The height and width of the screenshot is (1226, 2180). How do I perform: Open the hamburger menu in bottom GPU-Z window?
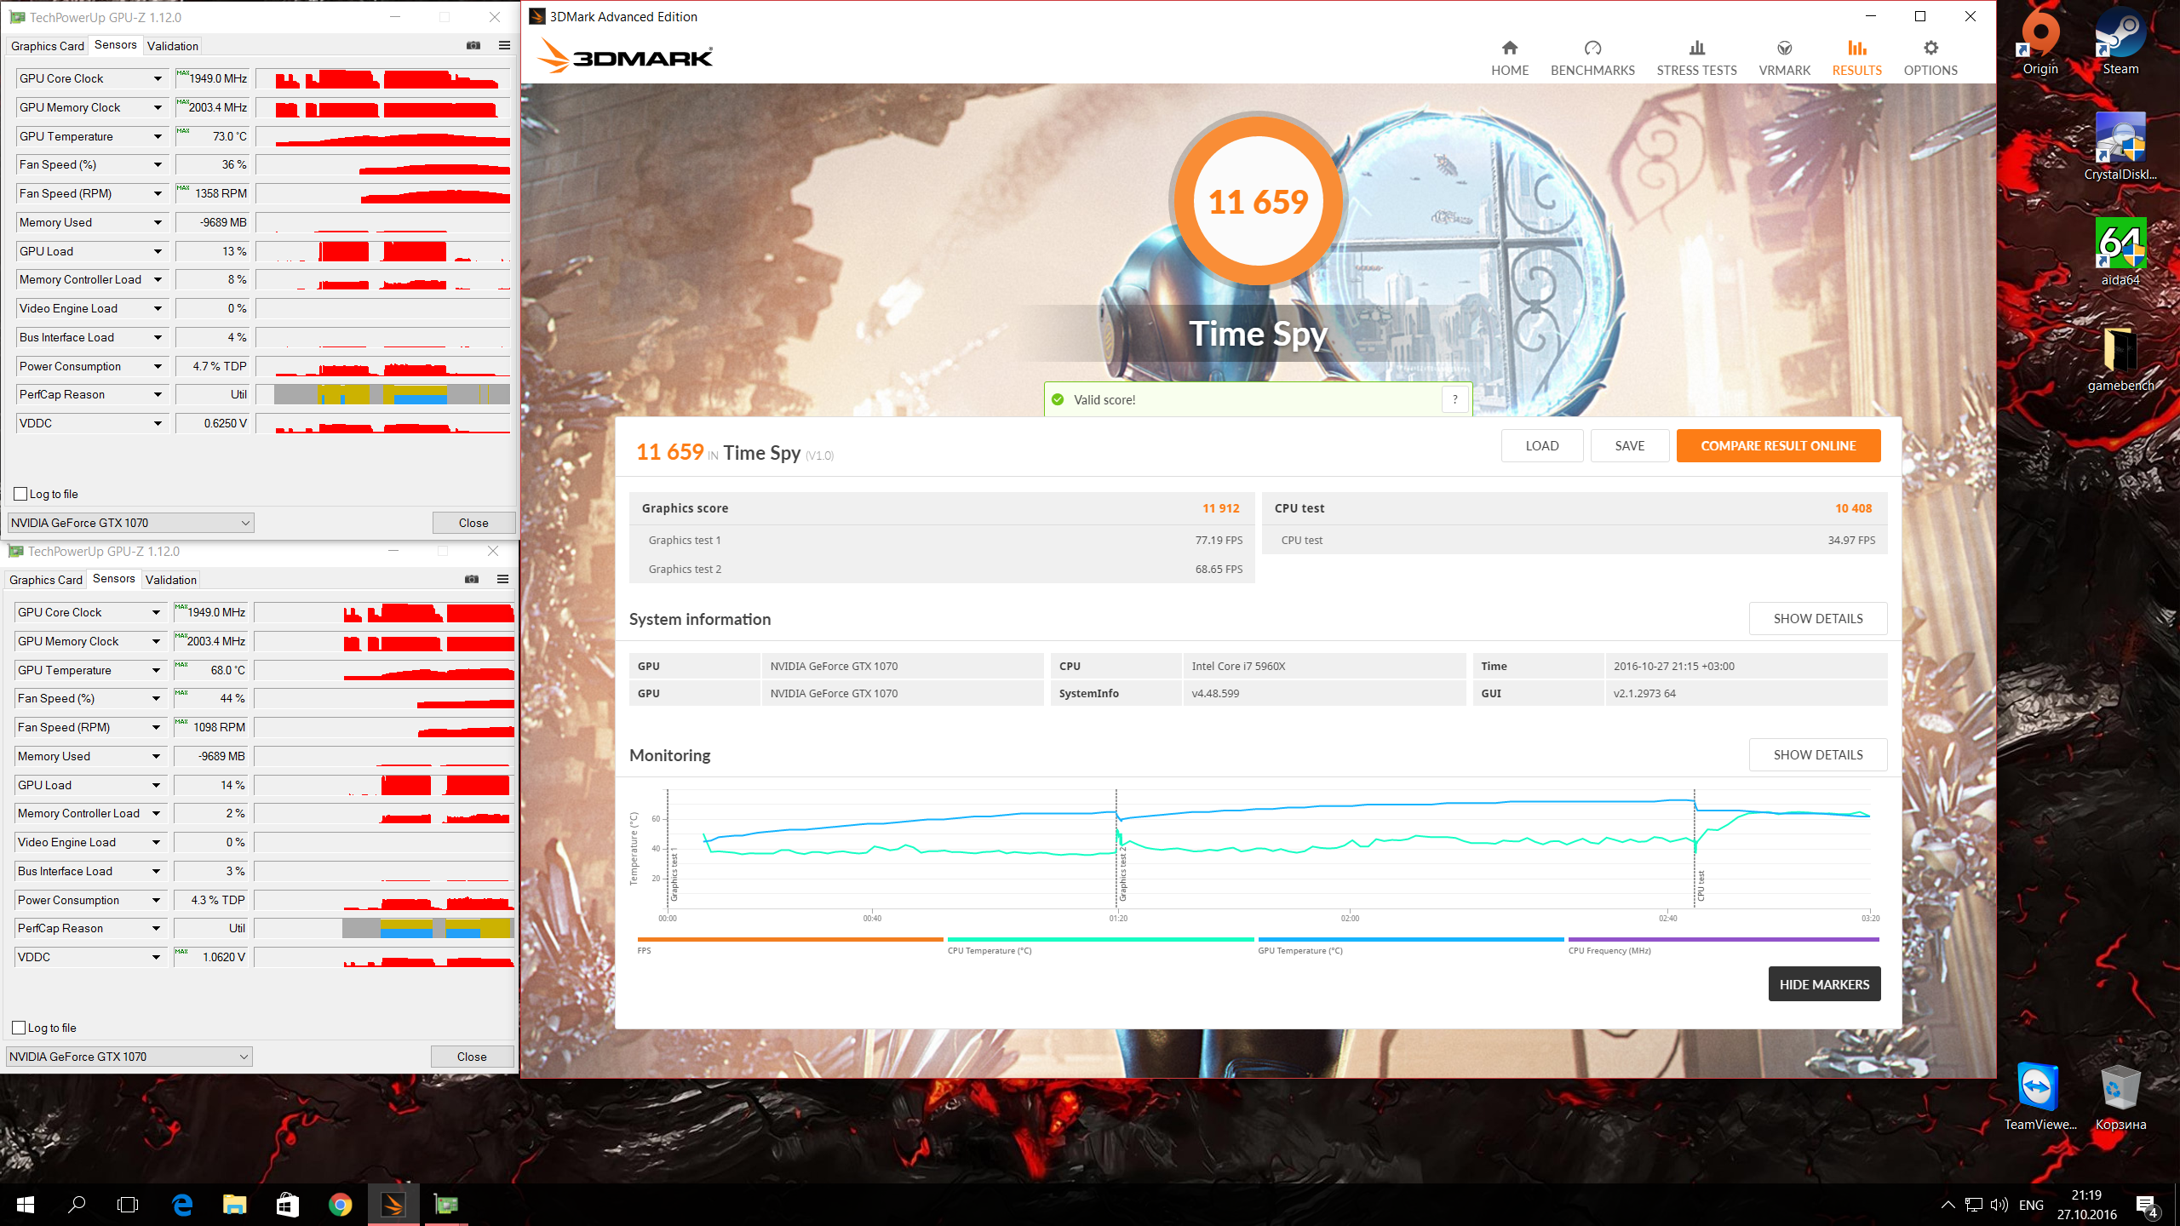(x=502, y=579)
